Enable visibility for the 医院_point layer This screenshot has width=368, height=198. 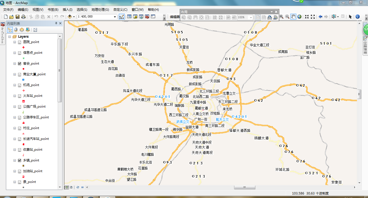tap(19, 42)
